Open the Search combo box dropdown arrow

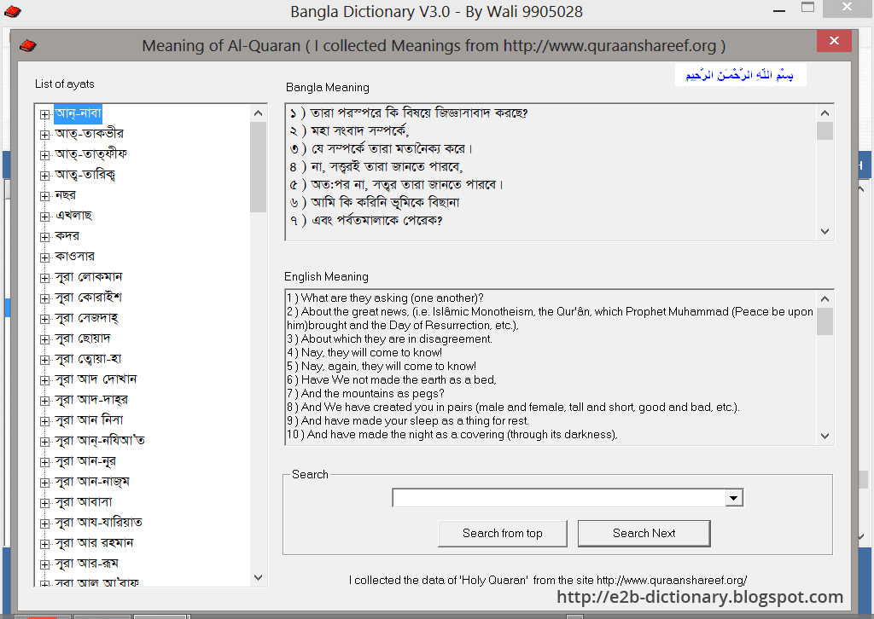tap(734, 498)
